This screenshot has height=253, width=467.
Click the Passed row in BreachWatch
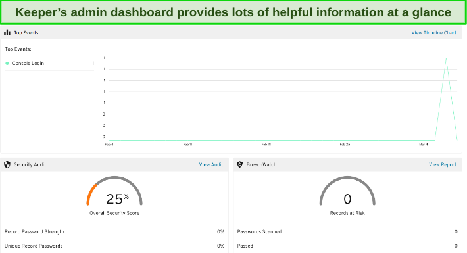(347, 246)
